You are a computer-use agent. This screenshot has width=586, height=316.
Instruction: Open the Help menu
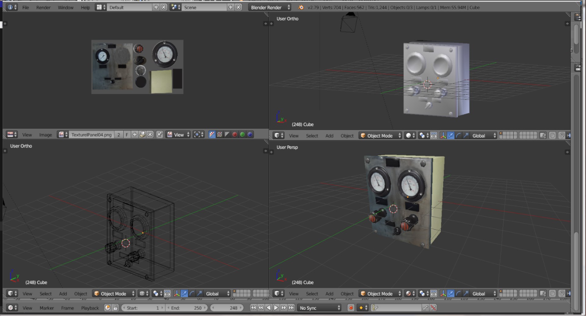coord(85,7)
